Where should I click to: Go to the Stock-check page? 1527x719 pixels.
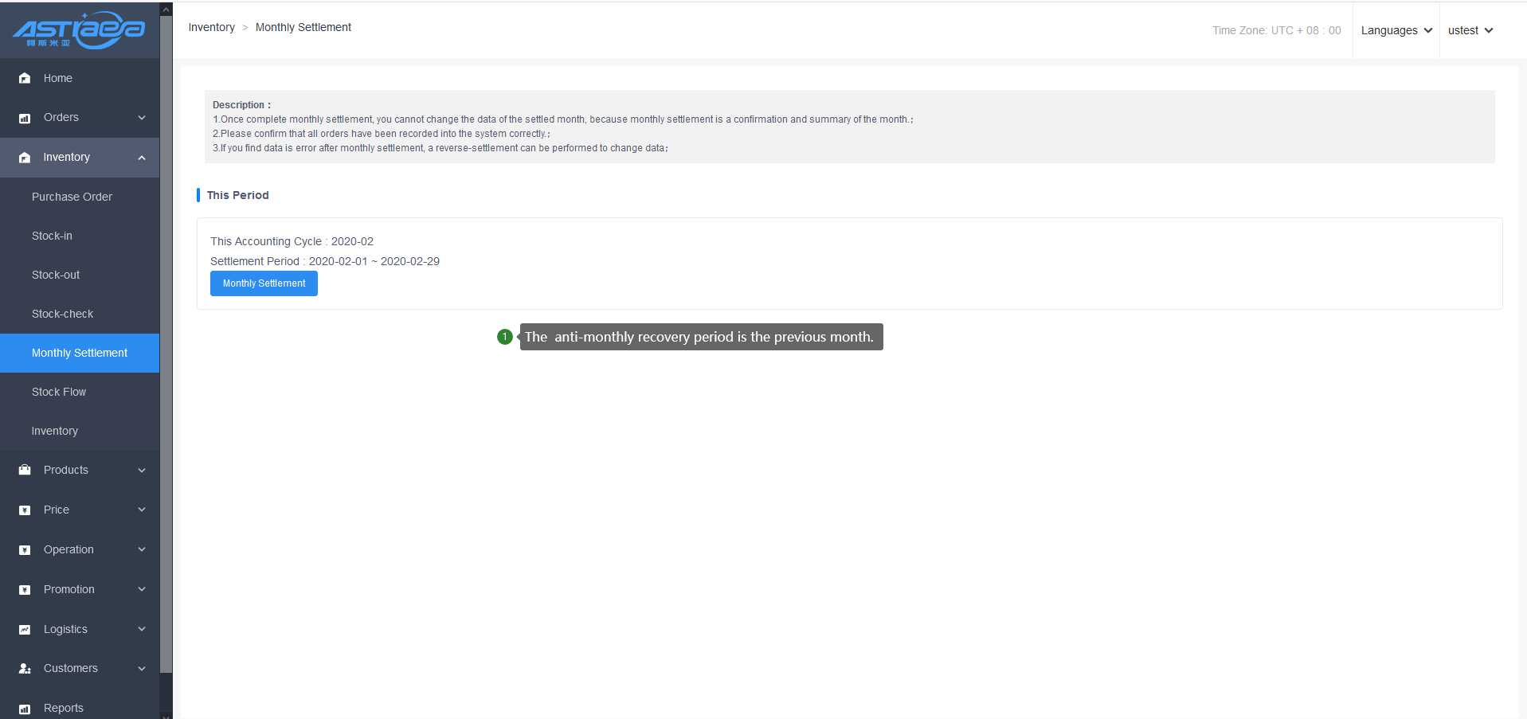pyautogui.click(x=62, y=314)
